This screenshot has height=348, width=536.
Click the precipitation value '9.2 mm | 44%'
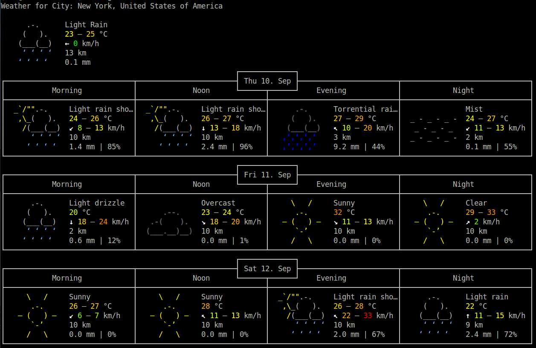click(359, 147)
